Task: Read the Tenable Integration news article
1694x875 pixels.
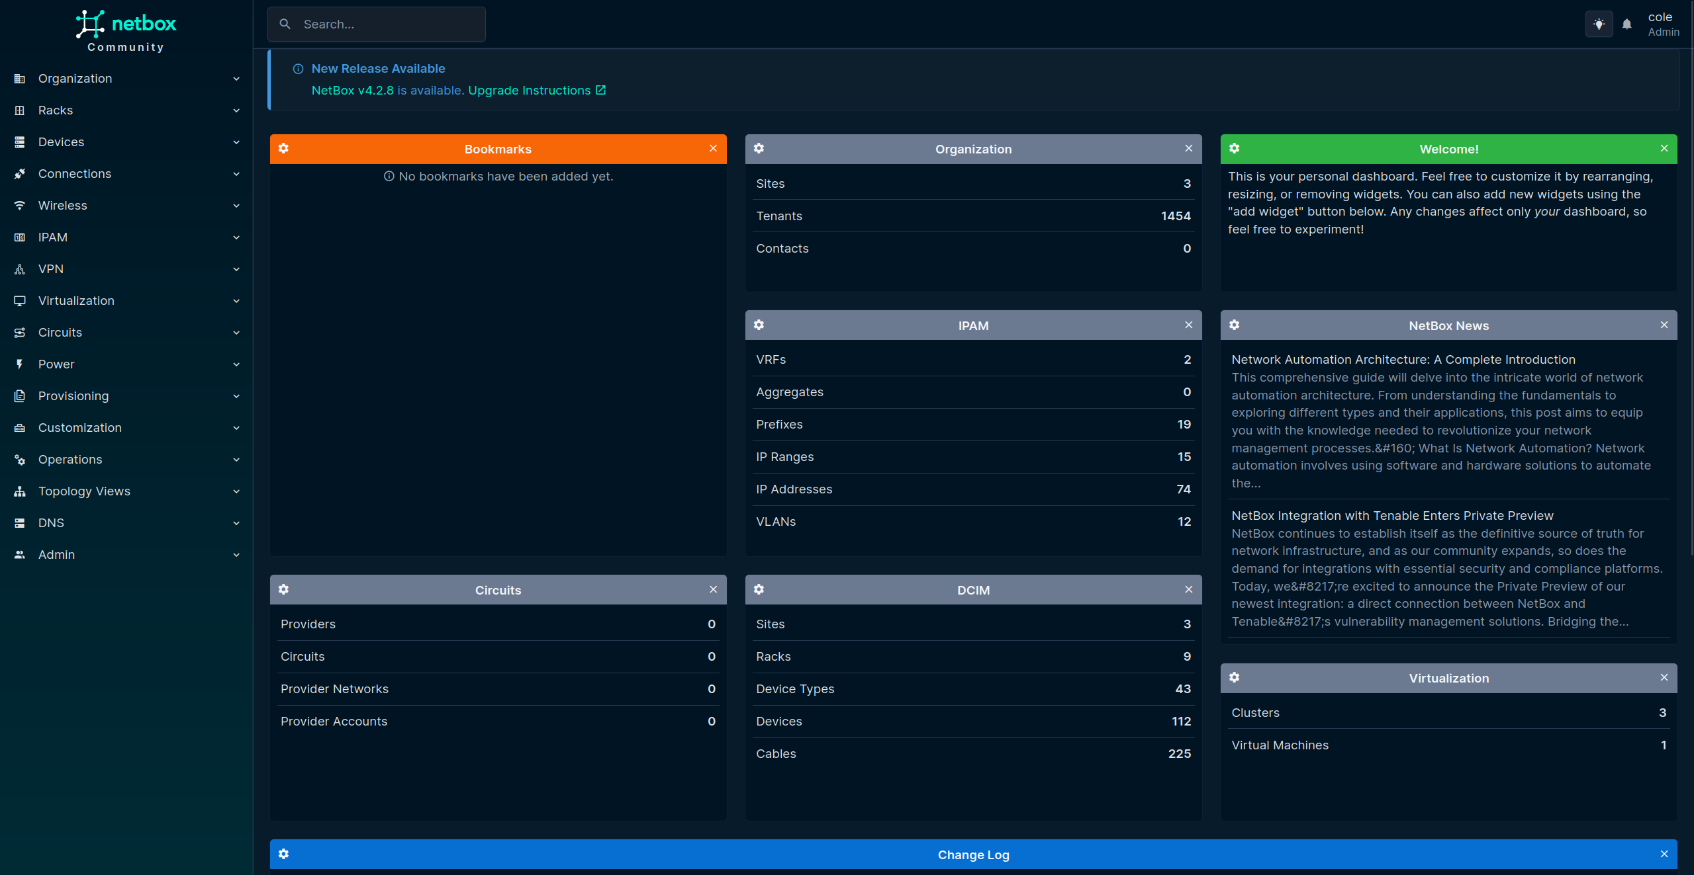Action: [1392, 516]
